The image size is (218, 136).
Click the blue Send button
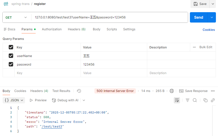click(x=198, y=17)
